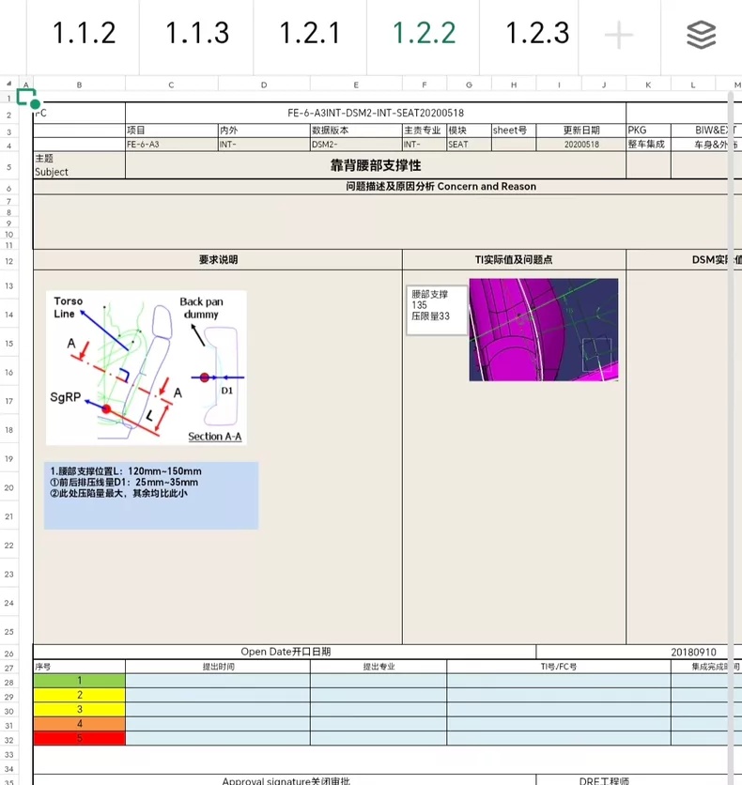Click the '整车集成' cell
This screenshot has height=785, width=742.
click(648, 145)
